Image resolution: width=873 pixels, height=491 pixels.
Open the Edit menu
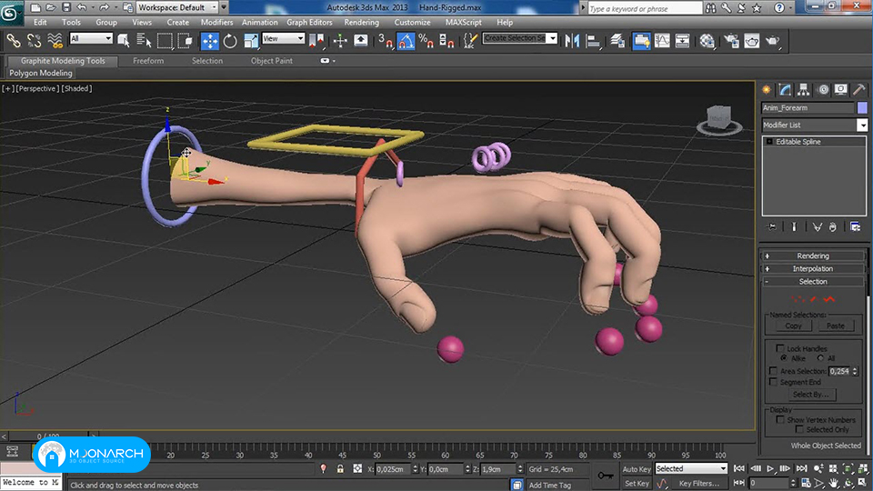[40, 22]
